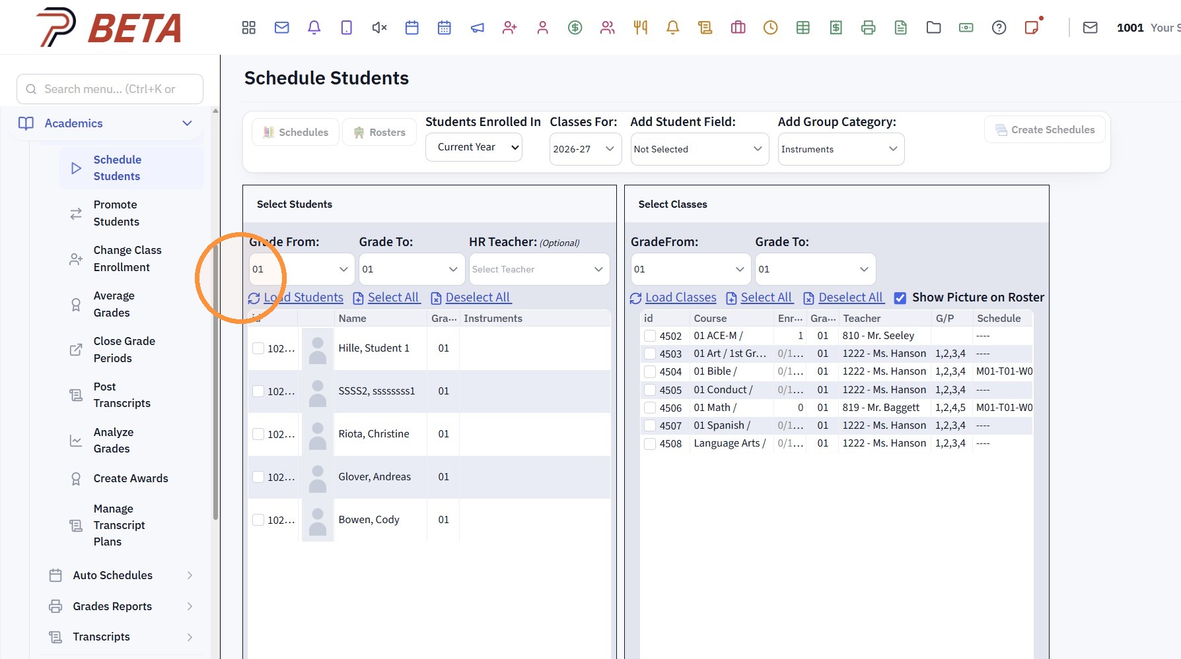Check class 4502 01 ACE-M
The height and width of the screenshot is (659, 1181).
(x=650, y=336)
